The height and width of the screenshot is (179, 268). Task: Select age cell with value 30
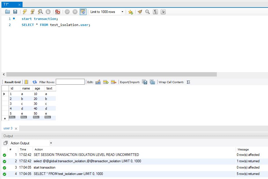tap(38, 104)
